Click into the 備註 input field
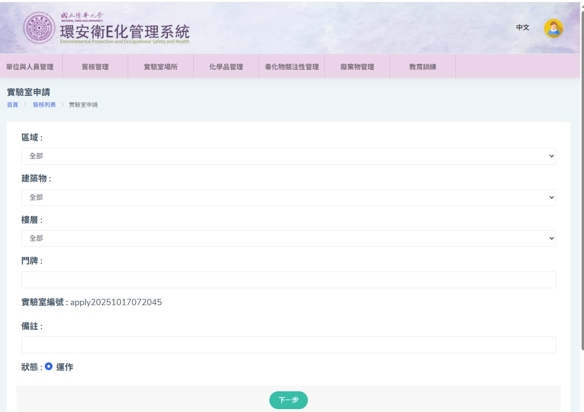This screenshot has width=584, height=412. tap(288, 345)
